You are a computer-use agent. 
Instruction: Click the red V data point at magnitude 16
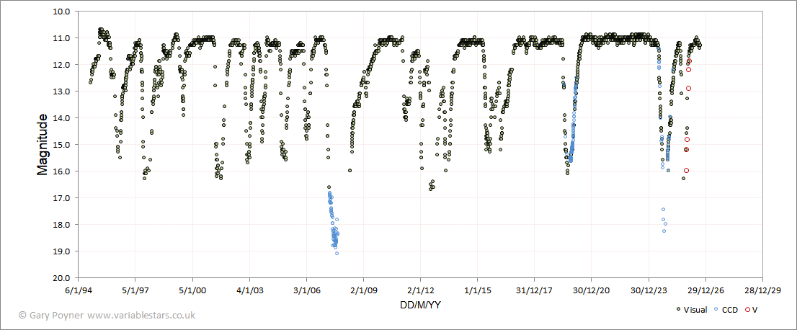(x=687, y=171)
